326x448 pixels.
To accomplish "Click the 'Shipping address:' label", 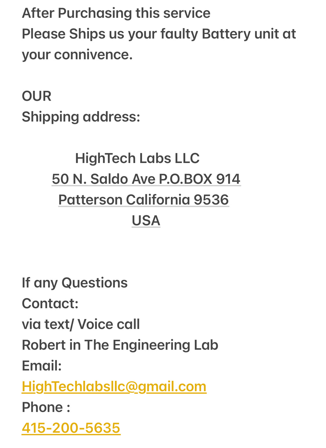I will pos(81,117).
